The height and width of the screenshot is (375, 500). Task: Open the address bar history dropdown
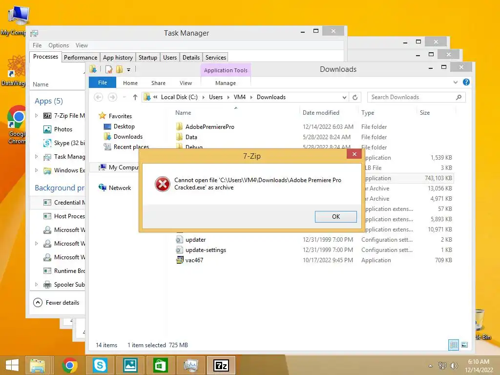[344, 97]
